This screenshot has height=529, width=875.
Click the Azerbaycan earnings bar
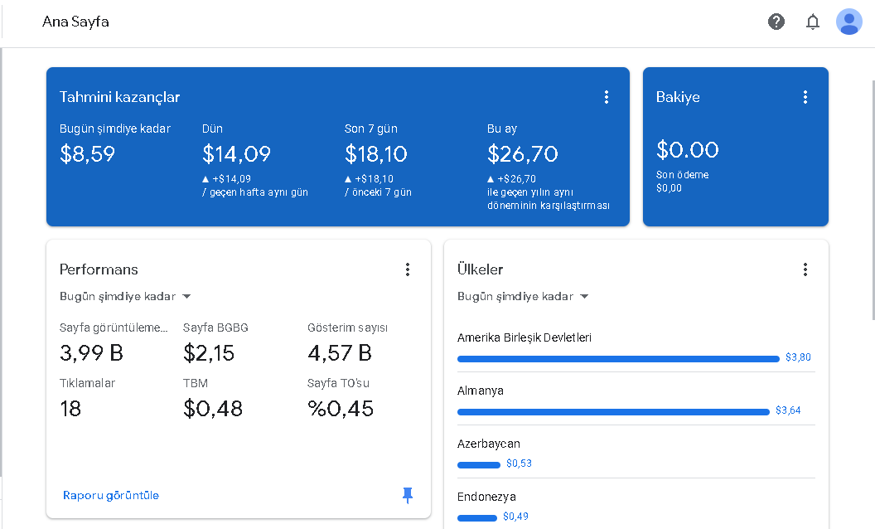click(479, 465)
